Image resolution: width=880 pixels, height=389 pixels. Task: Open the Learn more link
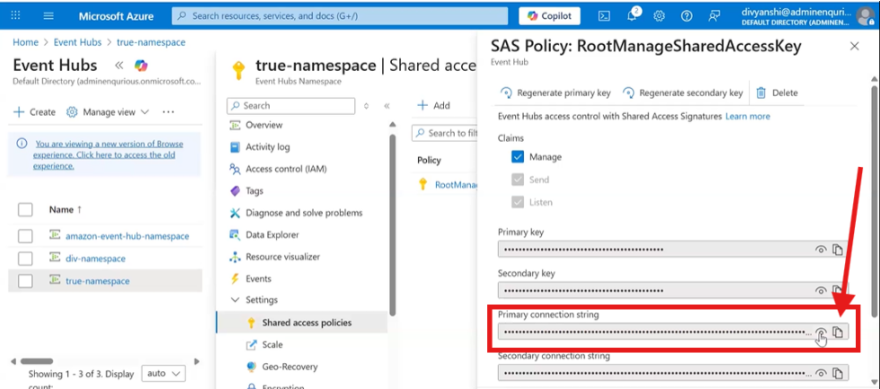[748, 117]
